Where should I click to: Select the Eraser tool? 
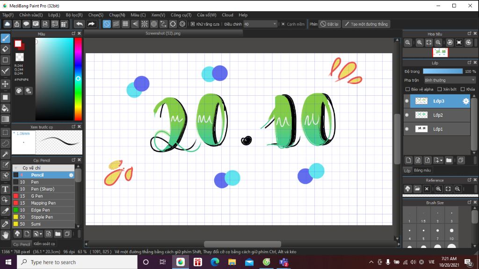5,49
